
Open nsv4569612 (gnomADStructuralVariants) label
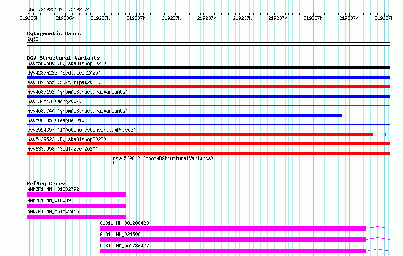pyautogui.click(x=163, y=158)
